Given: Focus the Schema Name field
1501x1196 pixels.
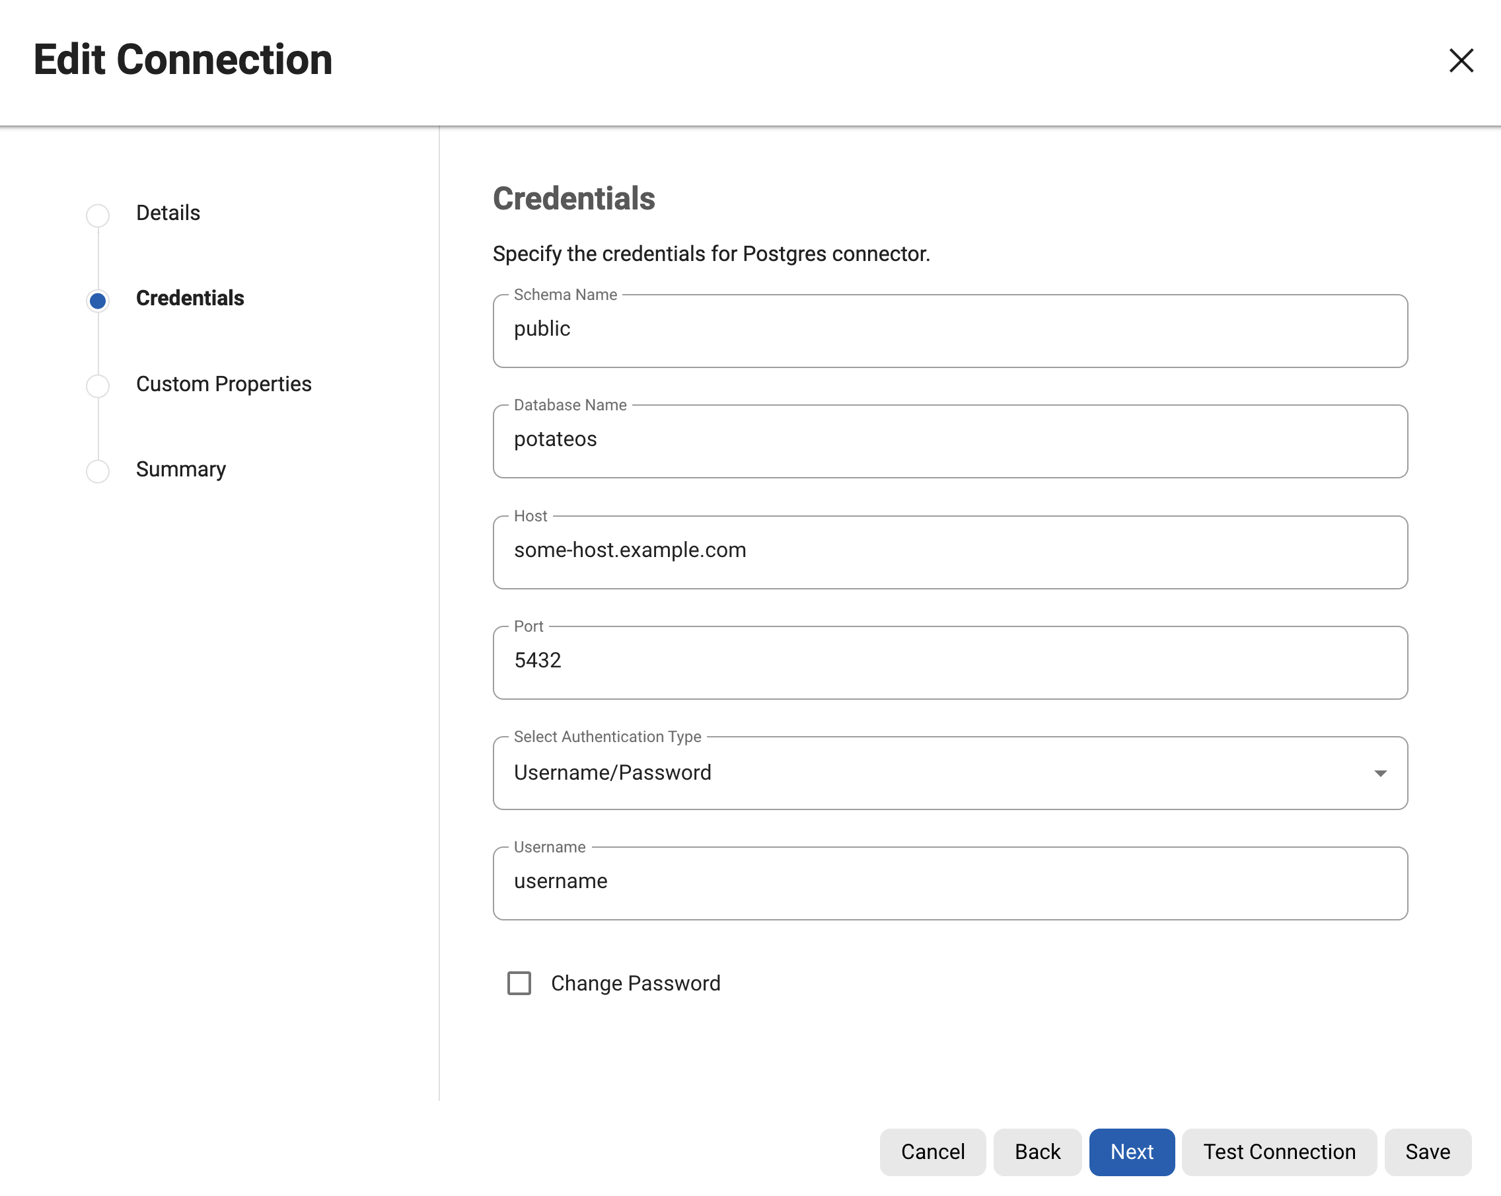Looking at the screenshot, I should (x=949, y=330).
